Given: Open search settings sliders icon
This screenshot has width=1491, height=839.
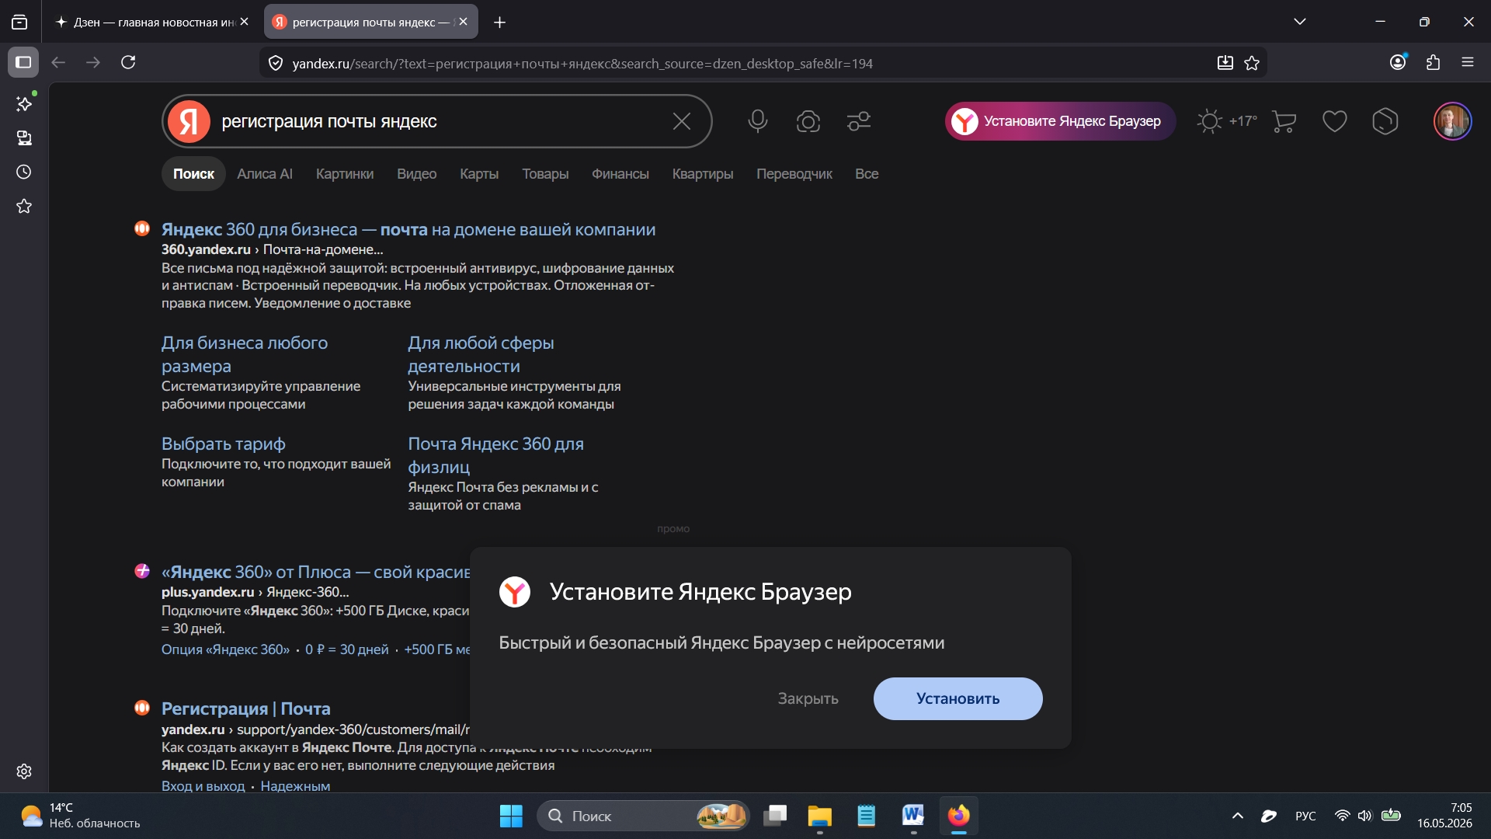Looking at the screenshot, I should tap(859, 121).
